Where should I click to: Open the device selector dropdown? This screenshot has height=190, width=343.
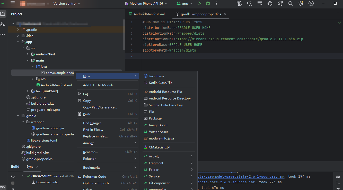click(146, 4)
